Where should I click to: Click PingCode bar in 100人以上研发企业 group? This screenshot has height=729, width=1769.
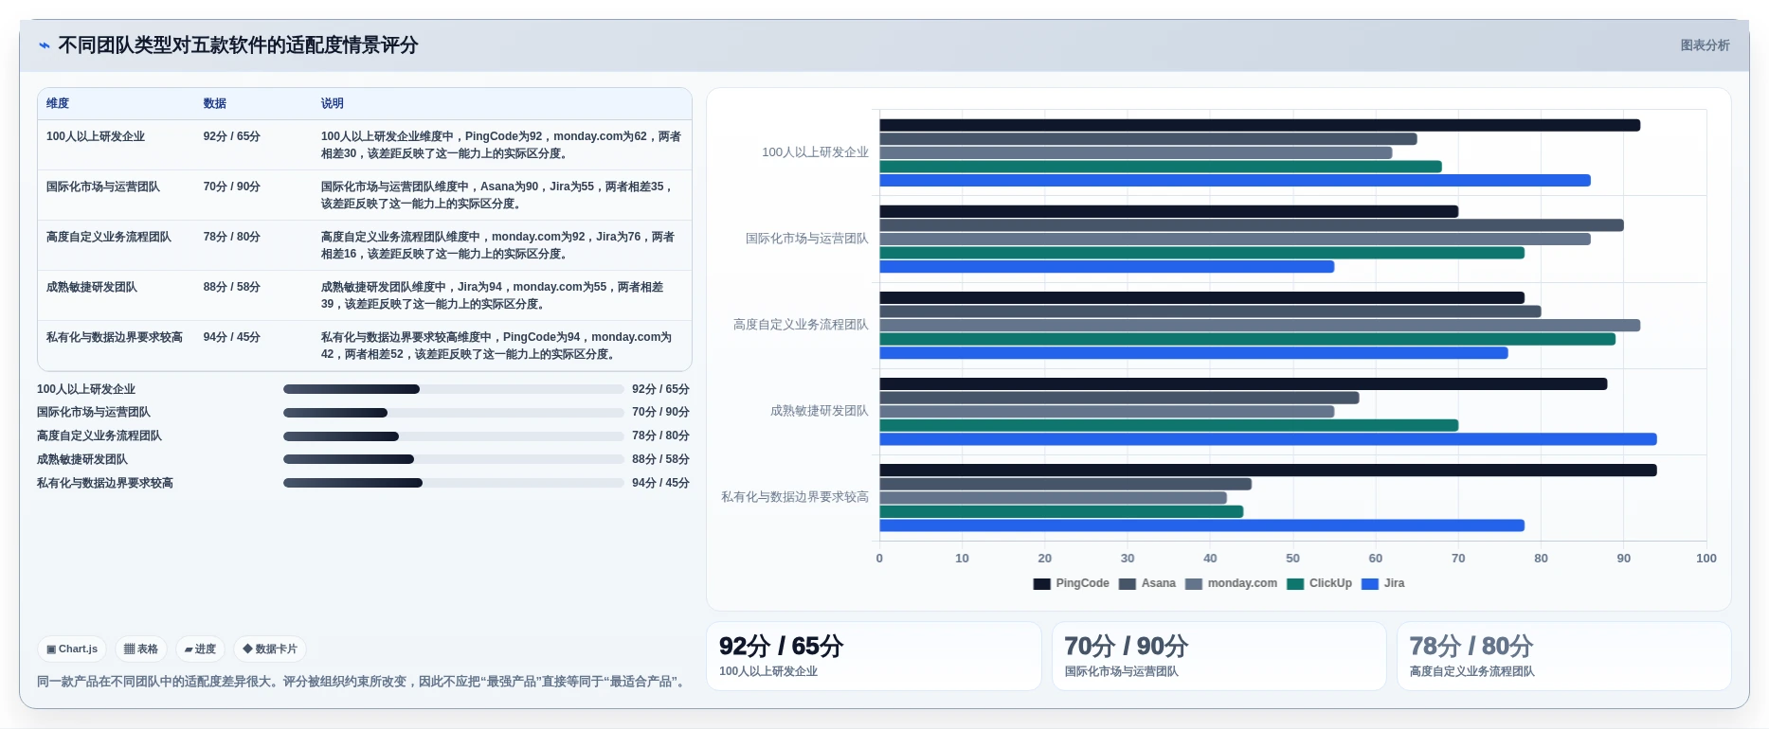[x=1259, y=125]
